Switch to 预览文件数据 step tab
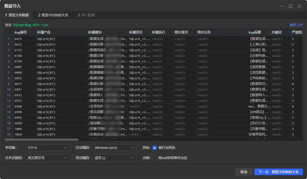 coord(17,15)
